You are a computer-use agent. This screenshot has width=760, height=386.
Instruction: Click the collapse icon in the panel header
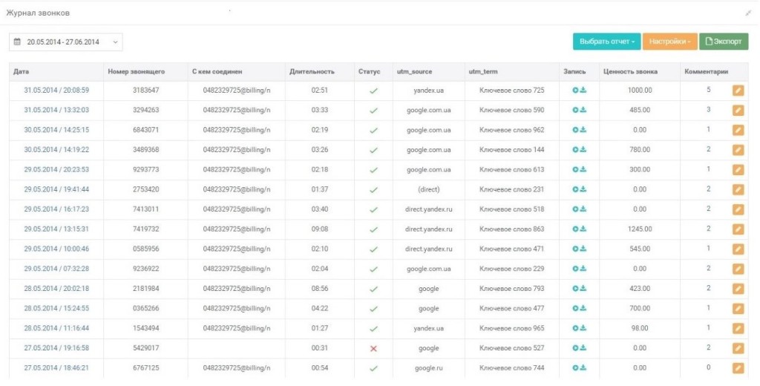(748, 13)
